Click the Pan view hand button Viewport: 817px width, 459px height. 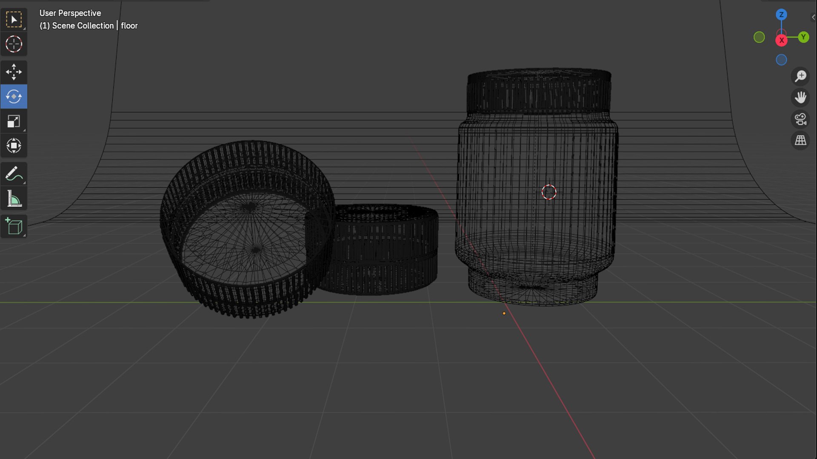point(800,98)
